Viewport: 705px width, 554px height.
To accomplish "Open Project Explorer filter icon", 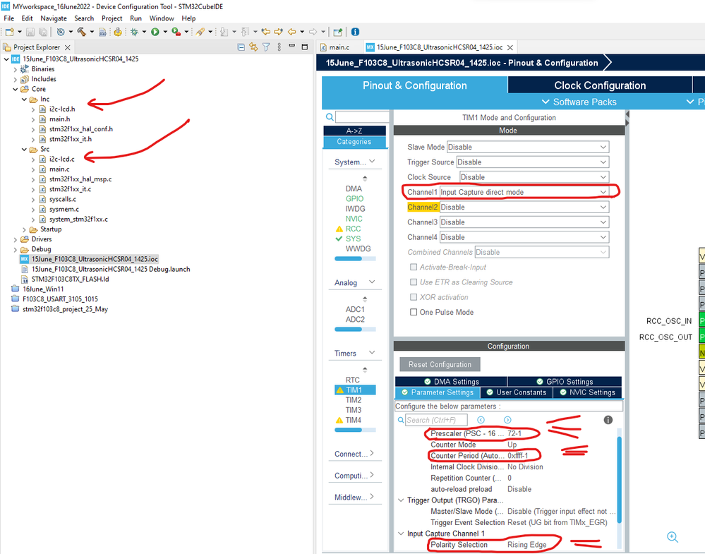I will pos(266,47).
